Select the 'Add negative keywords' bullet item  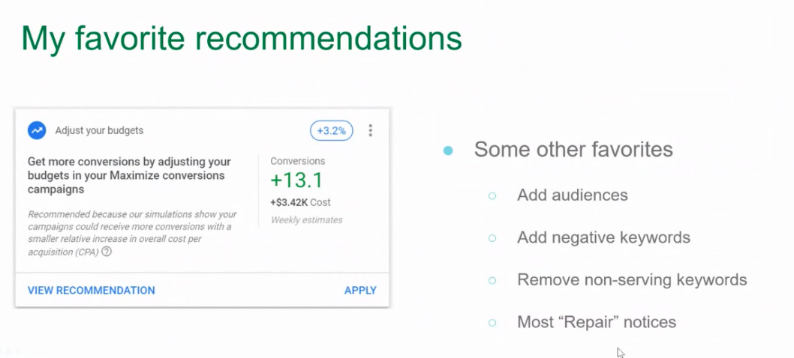tap(603, 238)
